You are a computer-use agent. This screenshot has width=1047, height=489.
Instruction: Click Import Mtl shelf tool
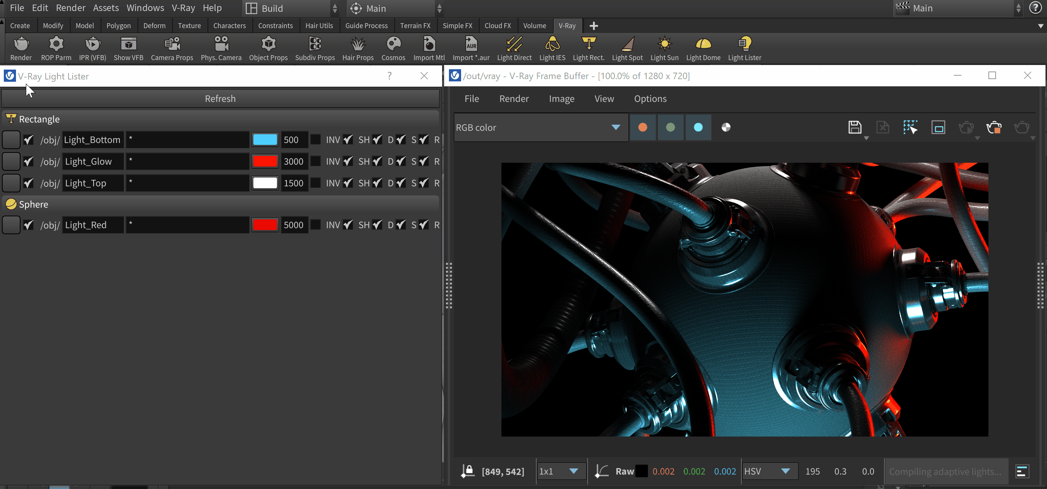coord(429,48)
